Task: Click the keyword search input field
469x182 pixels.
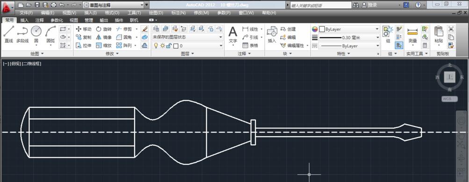Action: [x=321, y=5]
